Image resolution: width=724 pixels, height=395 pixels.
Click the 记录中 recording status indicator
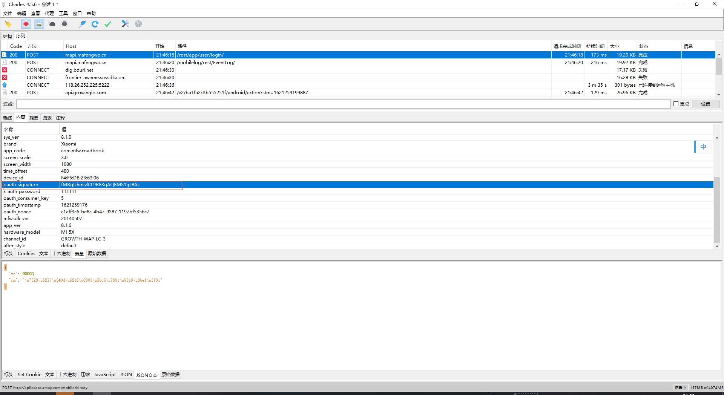(680, 387)
